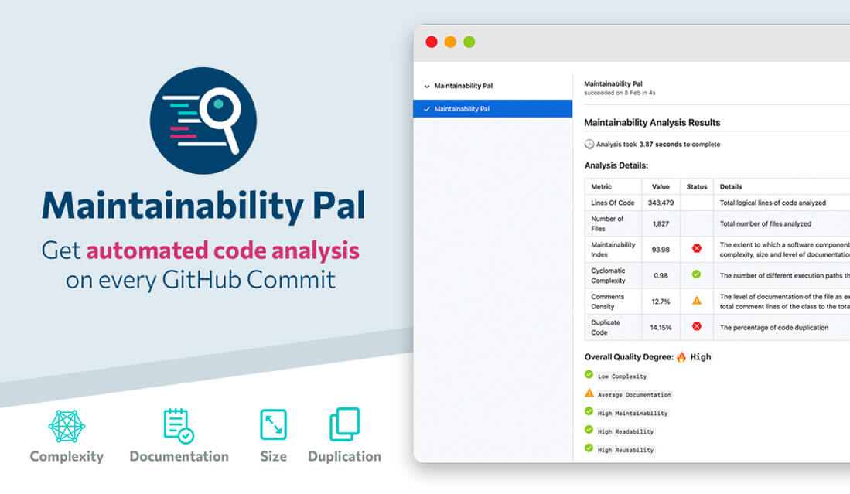
Task: Click the 93.98 value cell
Action: [x=661, y=250]
